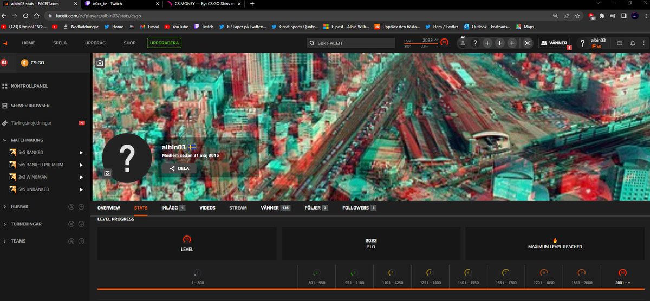Click the green UPPGRADERA button
The image size is (650, 301).
tap(164, 43)
